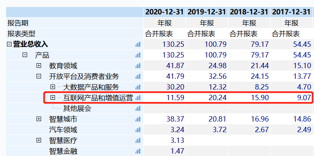The height and width of the screenshot is (156, 314).
Task: Click 开放平台及消费者业务 2020 value 41.79
Action: (x=175, y=76)
